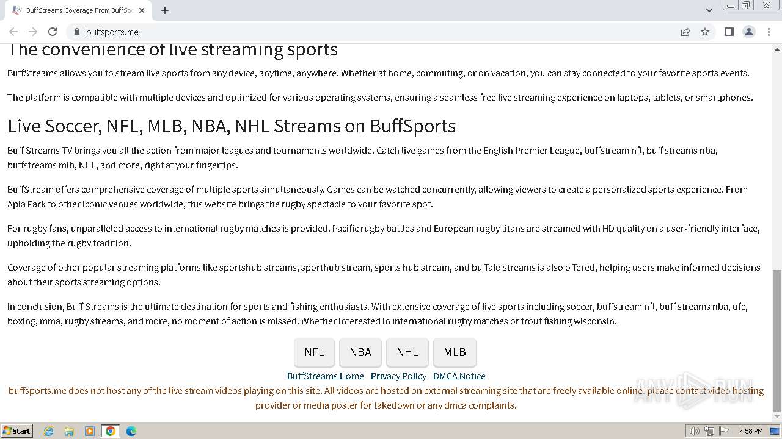
Task: Open a new browser tab
Action: point(165,10)
